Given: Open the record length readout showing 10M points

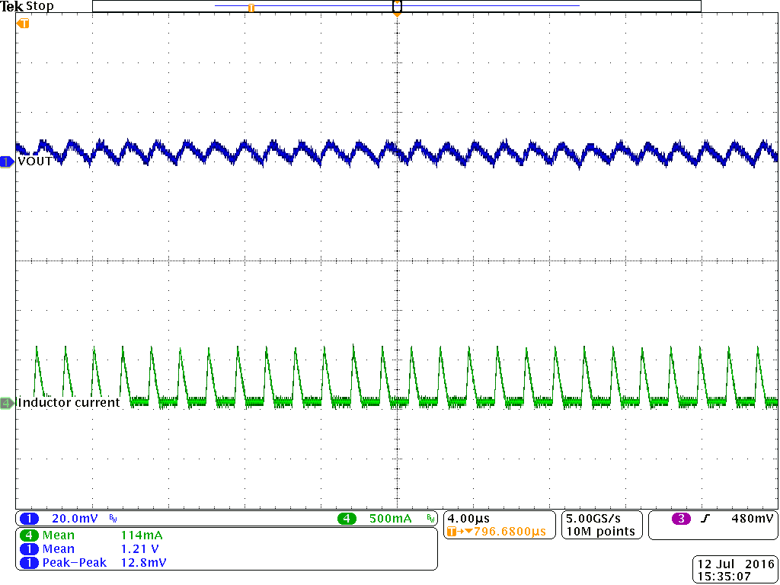Looking at the screenshot, I should (601, 531).
